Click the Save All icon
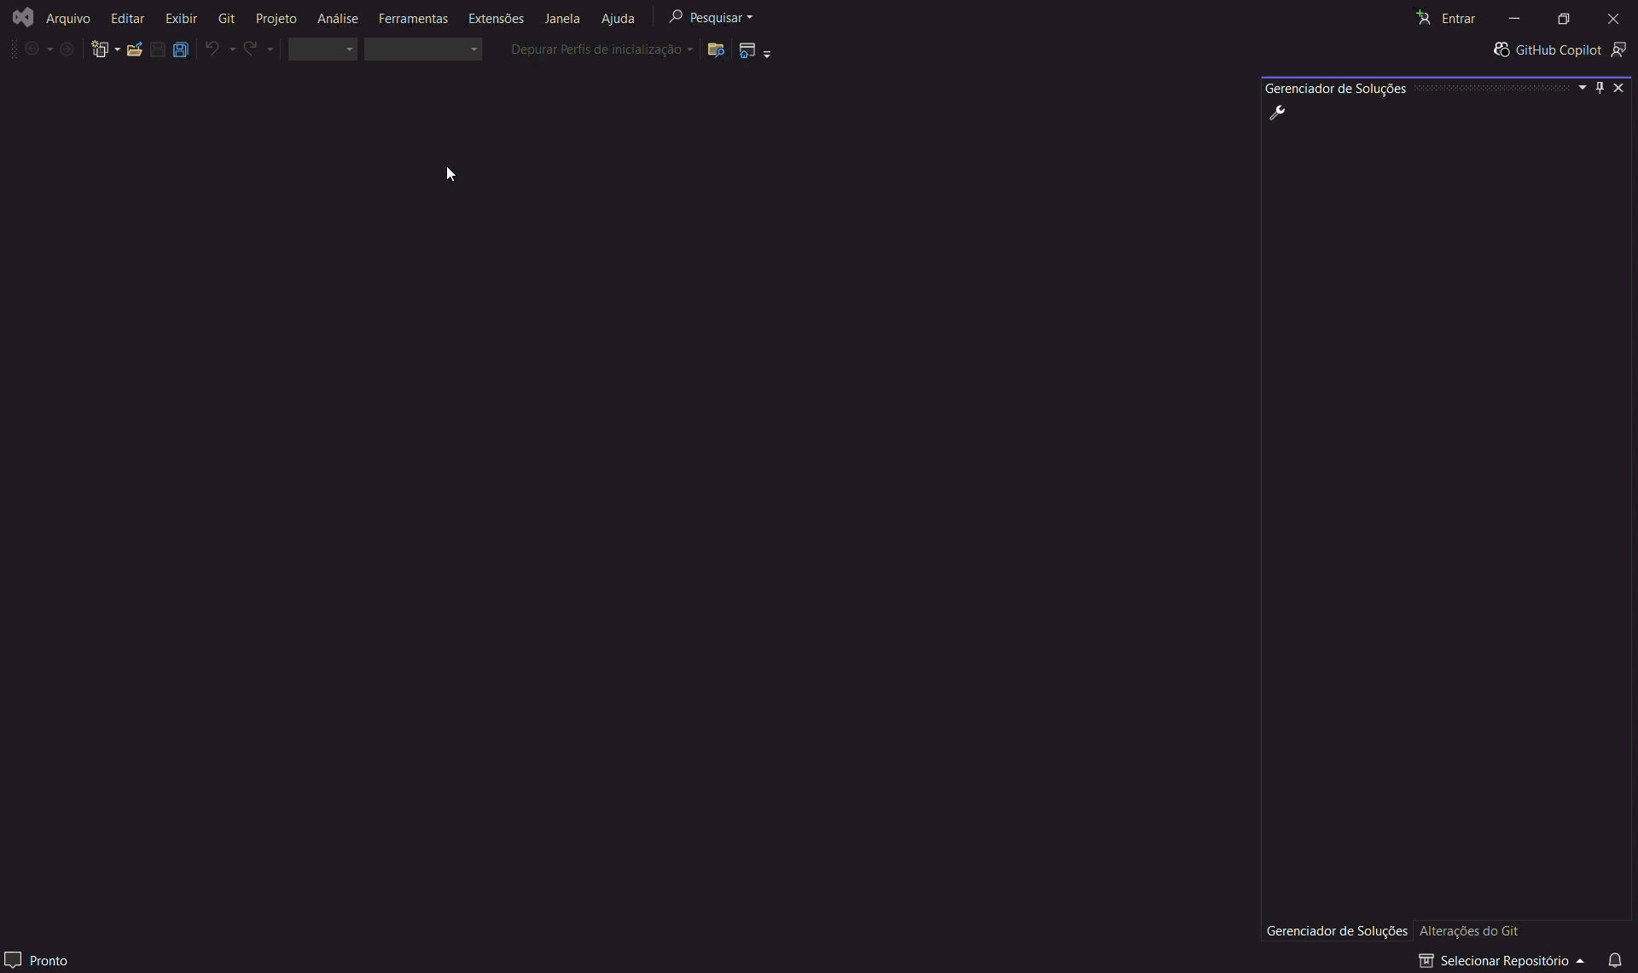Image resolution: width=1638 pixels, height=973 pixels. [181, 50]
